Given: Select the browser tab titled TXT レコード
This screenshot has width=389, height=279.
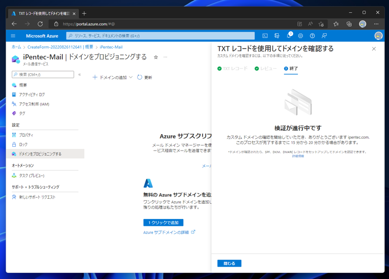Looking at the screenshot, I should (44, 14).
